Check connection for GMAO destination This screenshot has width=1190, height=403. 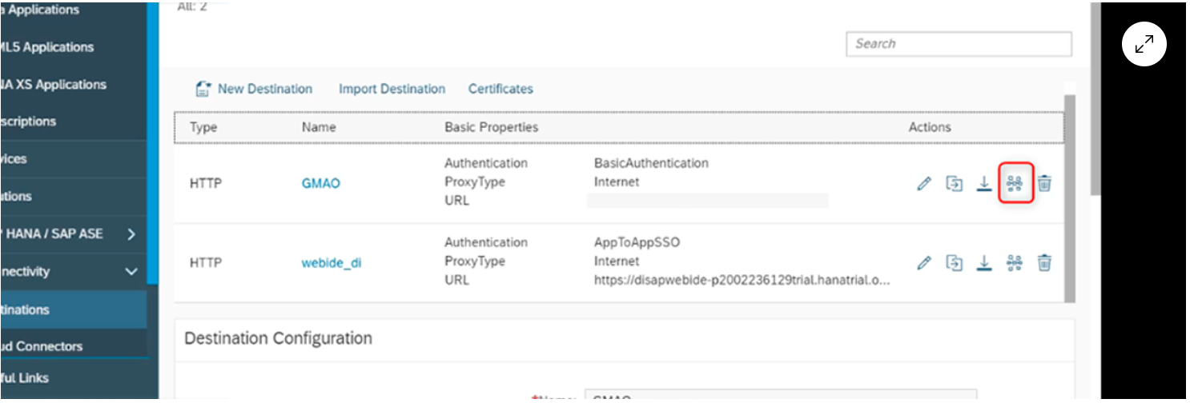(1015, 184)
